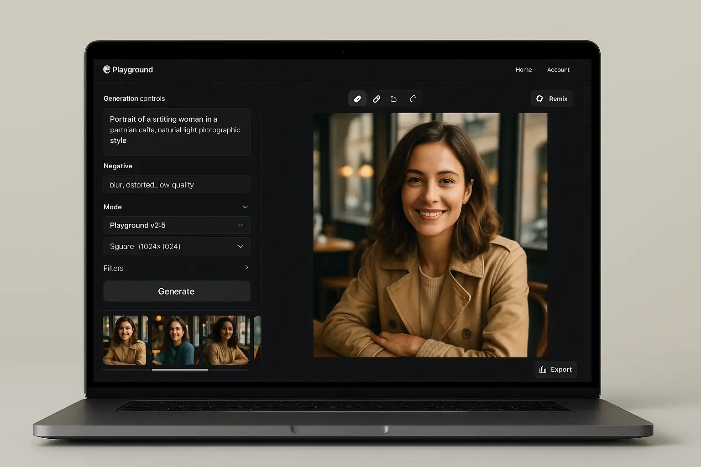This screenshot has width=701, height=467.
Task: Click the Negative prompt input field
Action: coord(177,185)
